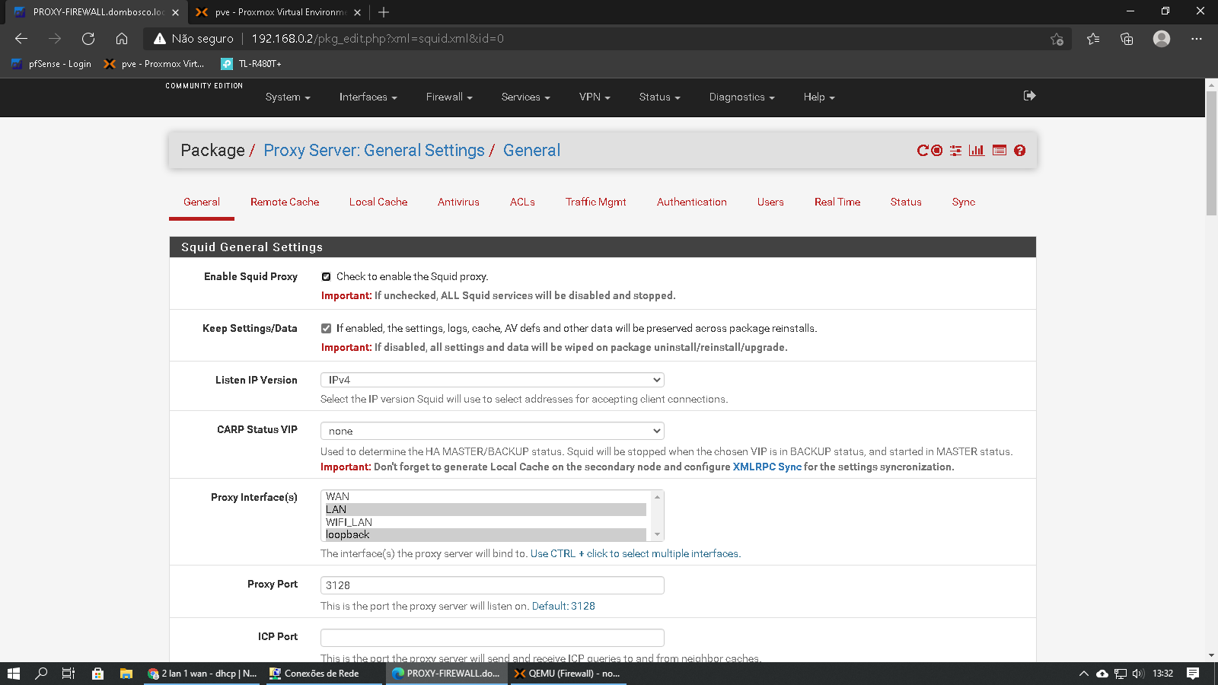
Task: Click the ICP Port input field
Action: coord(493,638)
